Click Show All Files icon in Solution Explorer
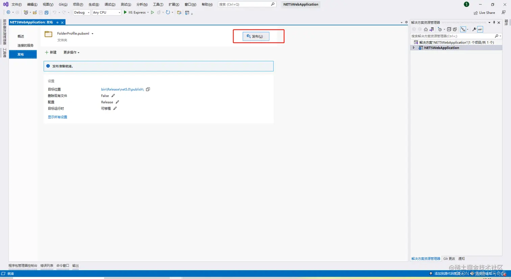This screenshot has height=279, width=511. pyautogui.click(x=455, y=29)
